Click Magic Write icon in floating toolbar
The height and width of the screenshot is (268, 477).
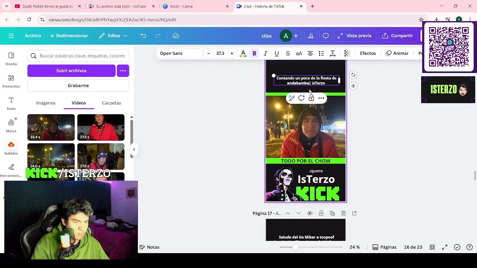click(x=291, y=98)
